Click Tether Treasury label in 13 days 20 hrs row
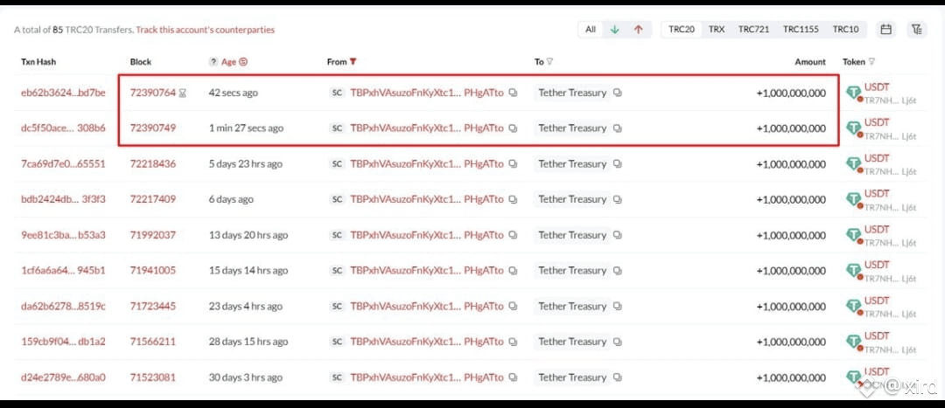Viewport: 945px width, 408px height. tap(572, 235)
